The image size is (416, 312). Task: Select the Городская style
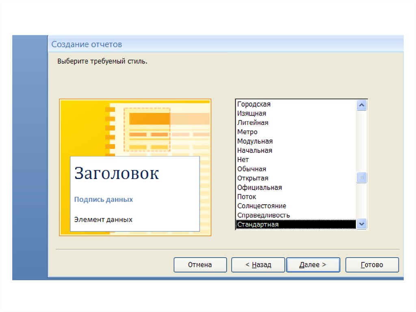coord(254,104)
